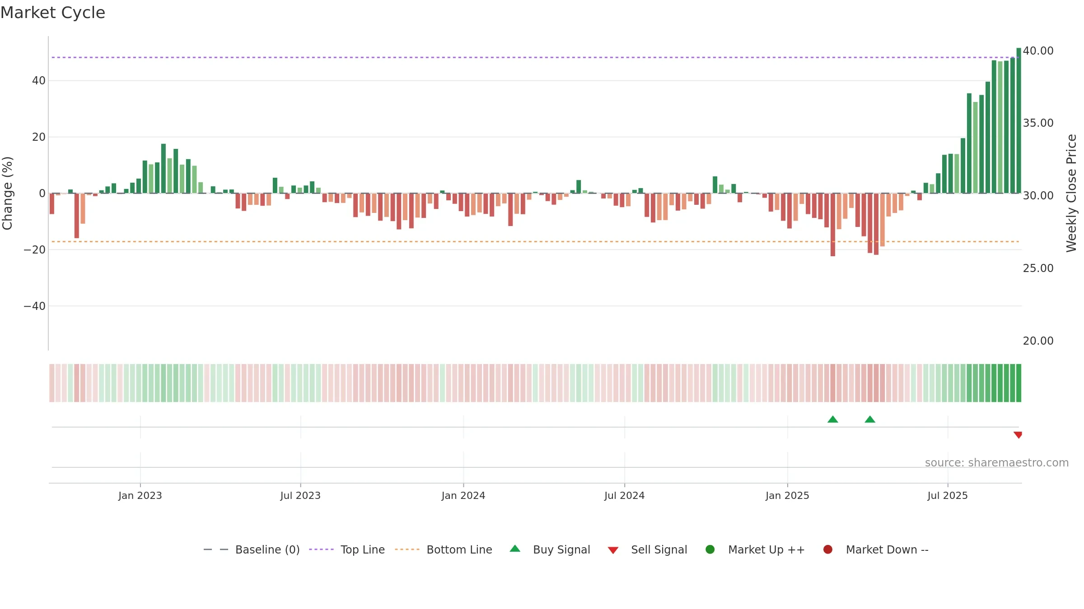1084x609 pixels.
Task: Click the darkest green heatmap cell at far right
Action: [1019, 383]
